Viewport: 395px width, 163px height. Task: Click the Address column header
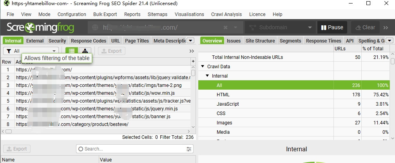click(103, 62)
